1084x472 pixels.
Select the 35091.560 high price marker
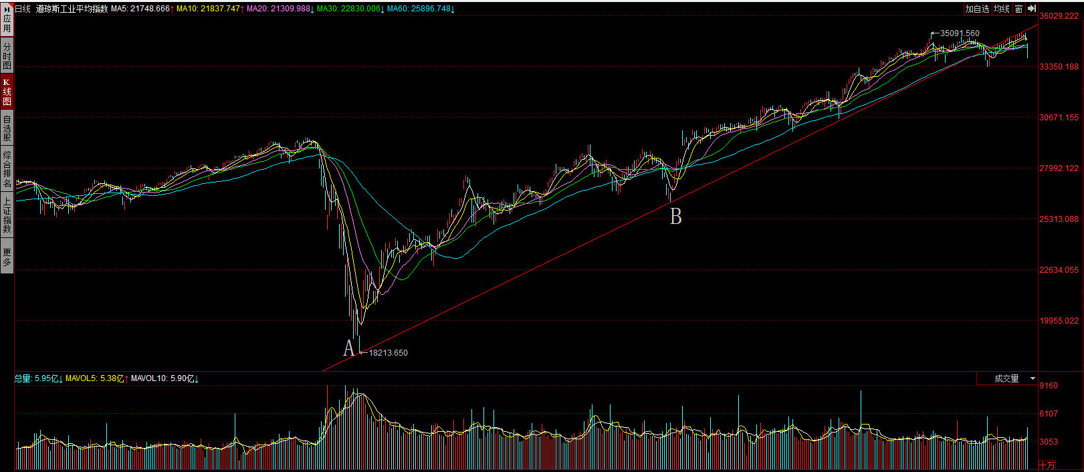pos(959,33)
